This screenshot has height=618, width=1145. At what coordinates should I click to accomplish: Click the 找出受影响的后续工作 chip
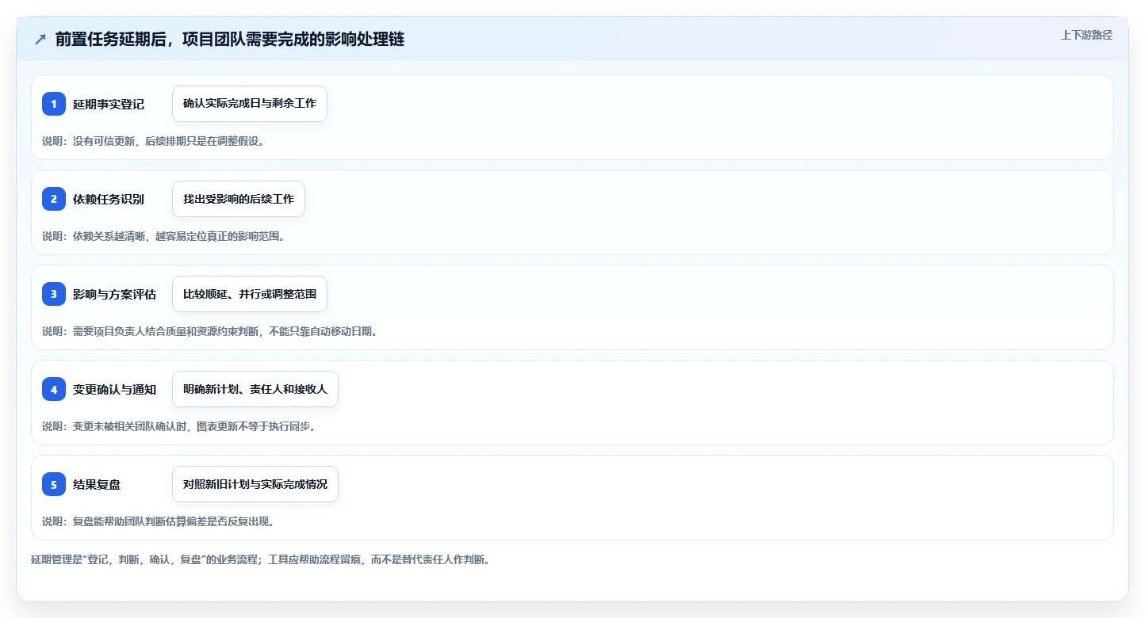click(239, 199)
